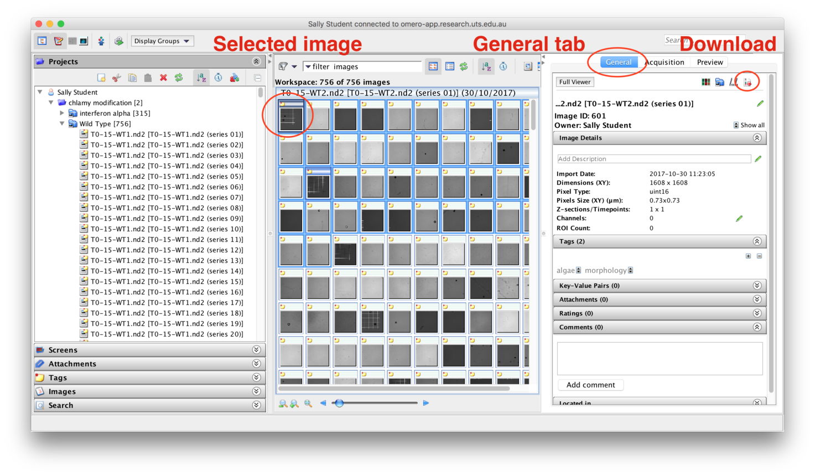Click the thumbnail zoom slider handle
Image resolution: width=815 pixels, height=476 pixels.
point(339,403)
